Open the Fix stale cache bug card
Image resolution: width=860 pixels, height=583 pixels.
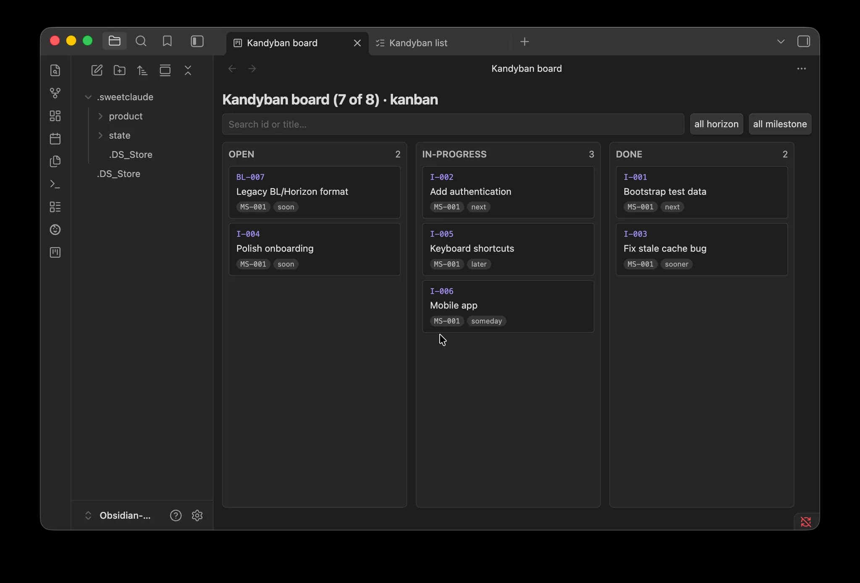click(702, 249)
